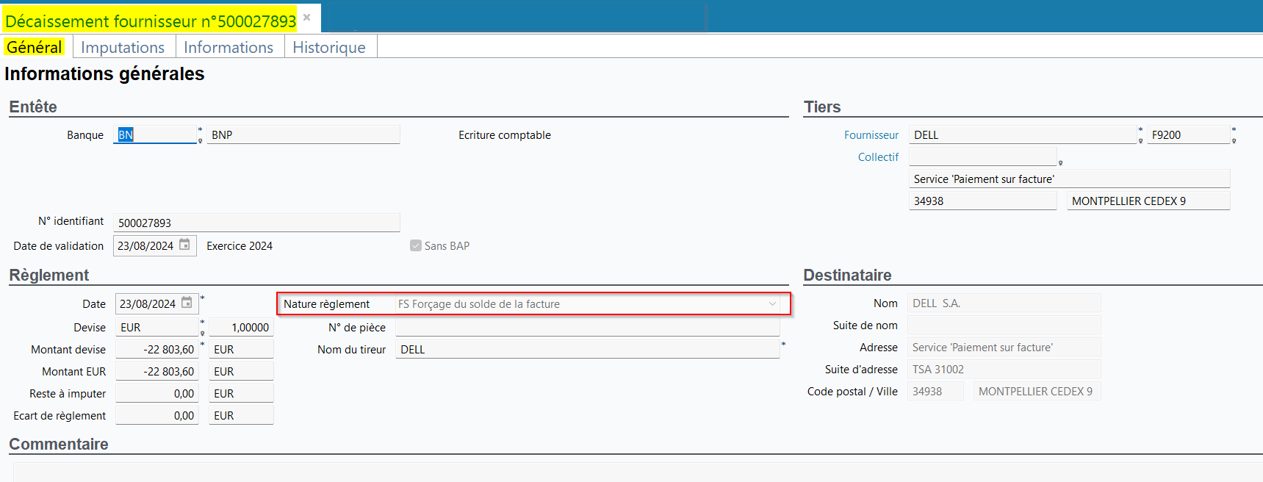Click Tiers address line Service 'Paiement sur facture'

point(1069,179)
